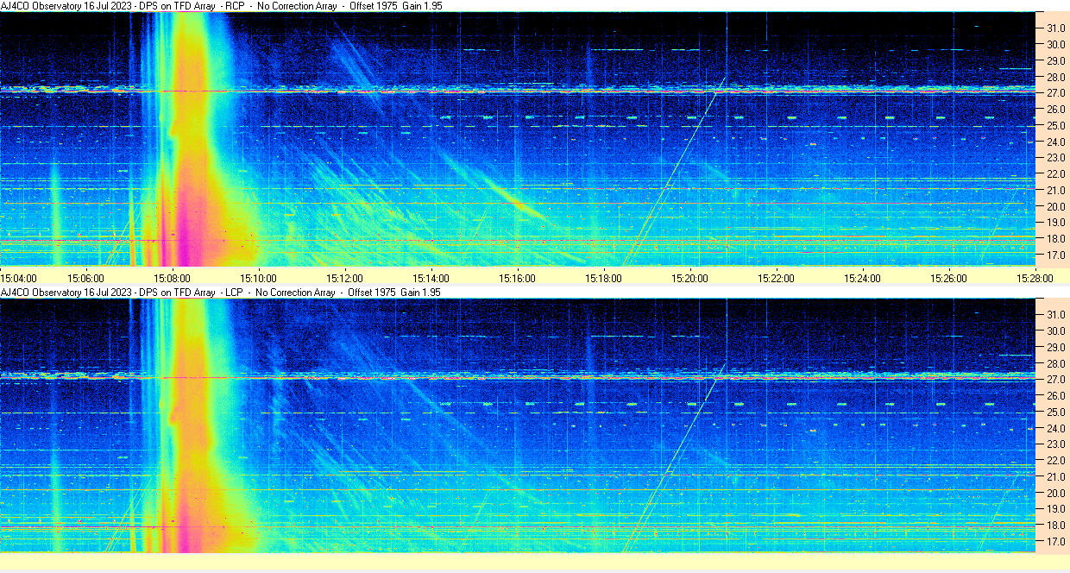
Task: Click 22.0 frequency label in LCP panel
Action: 1056,461
